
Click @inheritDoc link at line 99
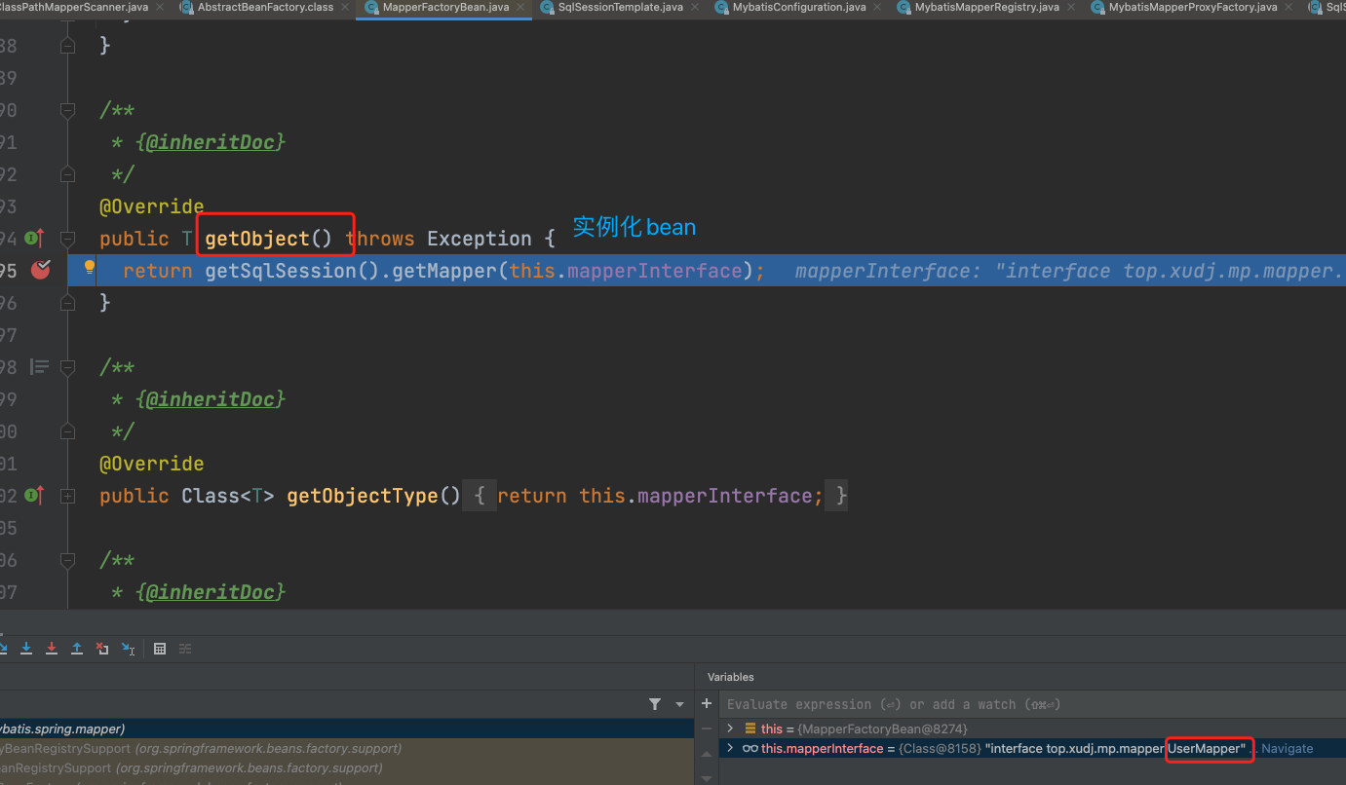(x=212, y=399)
